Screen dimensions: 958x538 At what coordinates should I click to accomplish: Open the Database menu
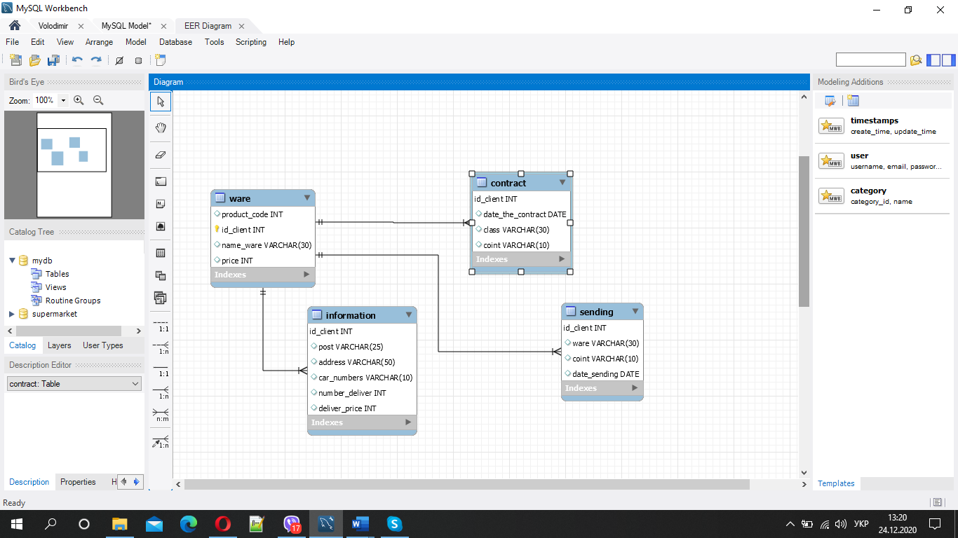175,42
